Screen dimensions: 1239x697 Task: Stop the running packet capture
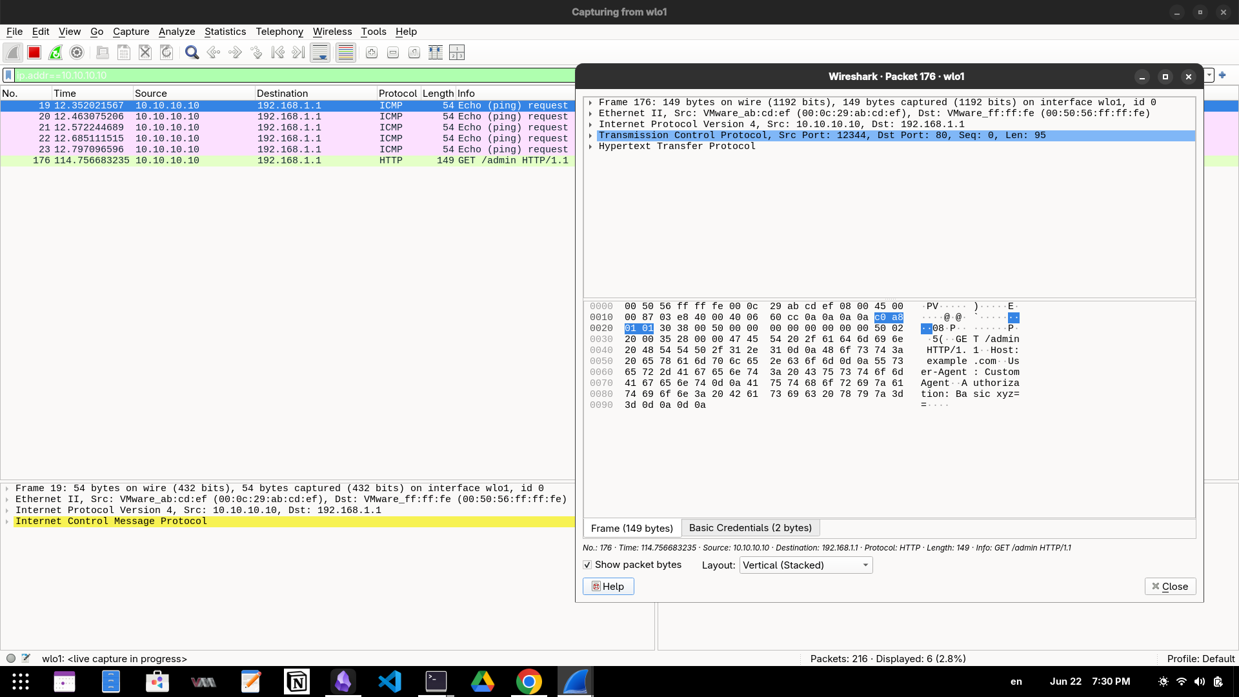click(34, 53)
